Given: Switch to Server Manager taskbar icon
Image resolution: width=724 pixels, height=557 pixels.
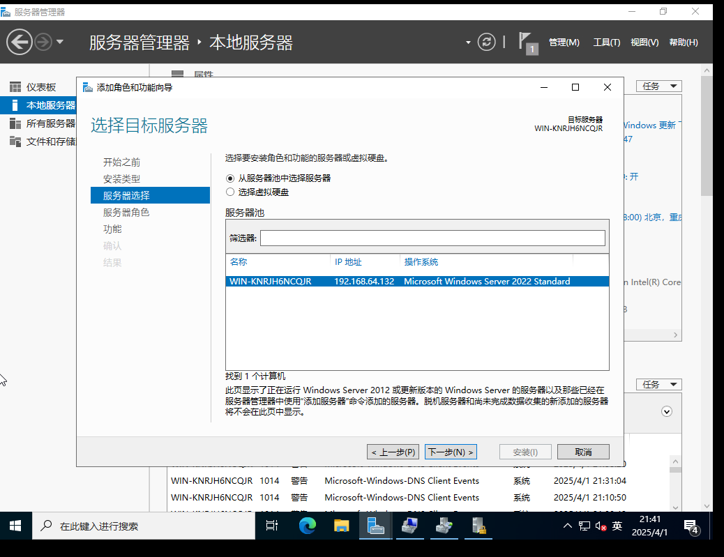Looking at the screenshot, I should (x=375, y=526).
